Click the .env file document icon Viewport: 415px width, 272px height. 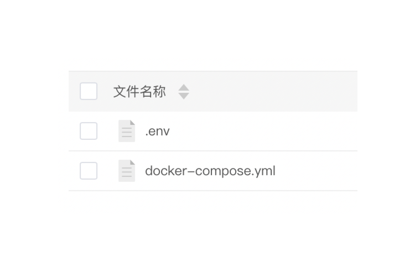coord(127,131)
